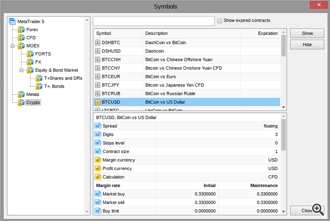Click the Metals folder icon
Viewport: 330px width, 221px height.
(x=21, y=95)
